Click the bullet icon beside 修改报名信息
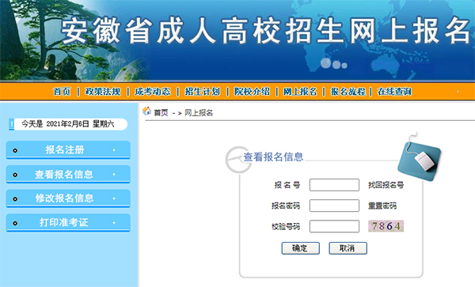This screenshot has width=475, height=287. [x=15, y=199]
